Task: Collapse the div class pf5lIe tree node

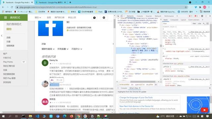Action: [x=130, y=46]
